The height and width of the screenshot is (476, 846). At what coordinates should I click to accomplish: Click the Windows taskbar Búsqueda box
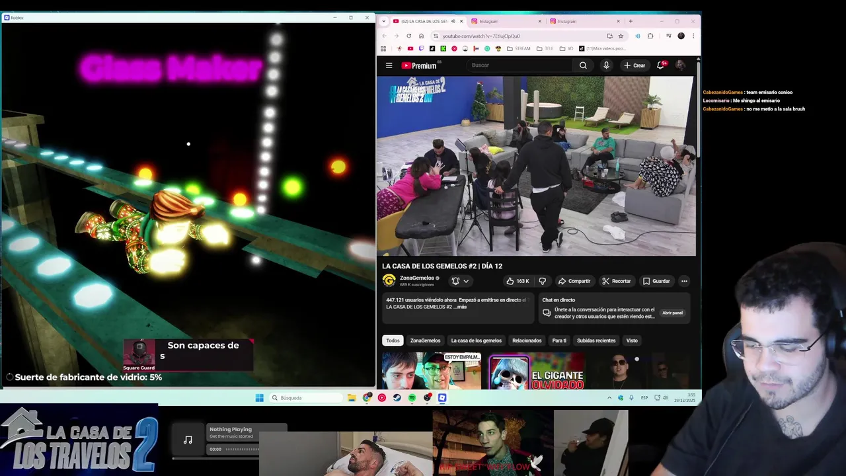click(307, 397)
